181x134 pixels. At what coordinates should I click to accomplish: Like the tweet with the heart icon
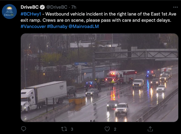(x=107, y=129)
